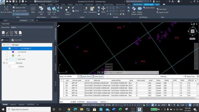Toggle Auto-Scroll button

[97, 77]
